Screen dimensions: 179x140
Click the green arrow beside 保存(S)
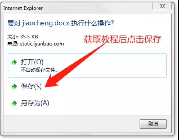click(x=14, y=86)
